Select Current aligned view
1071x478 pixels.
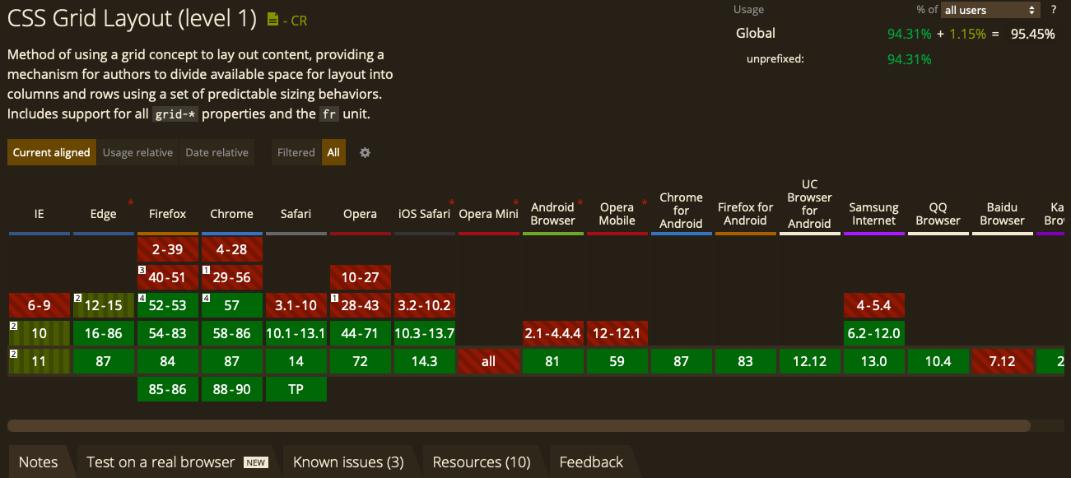coord(51,152)
